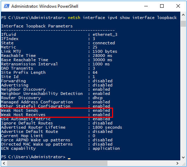
Task: Maximize the PowerShell window
Action: 162,6
